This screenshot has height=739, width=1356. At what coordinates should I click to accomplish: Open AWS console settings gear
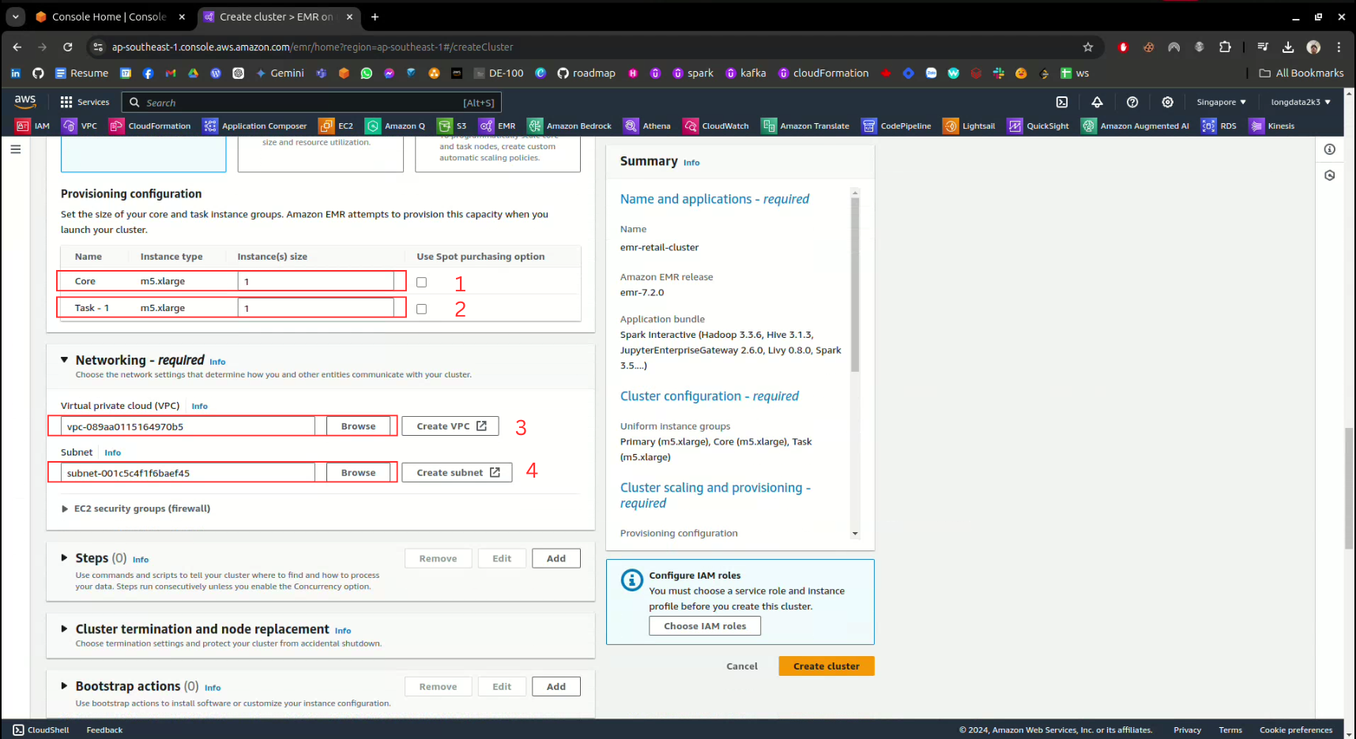click(1167, 102)
